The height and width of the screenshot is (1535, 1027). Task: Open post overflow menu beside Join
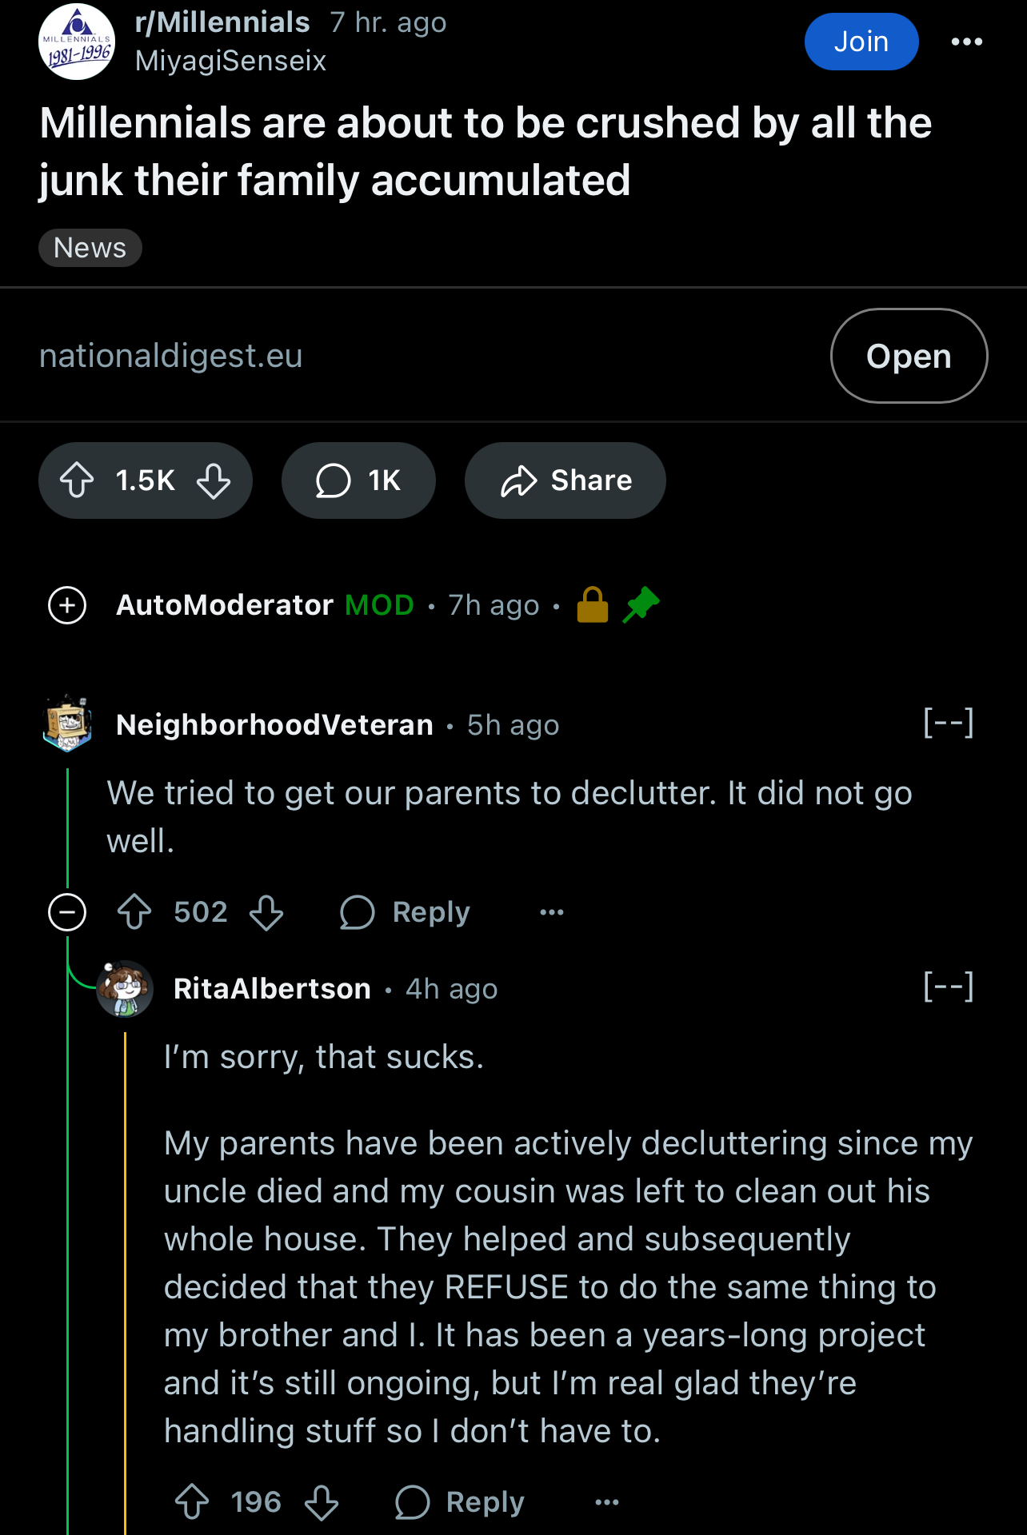click(967, 42)
